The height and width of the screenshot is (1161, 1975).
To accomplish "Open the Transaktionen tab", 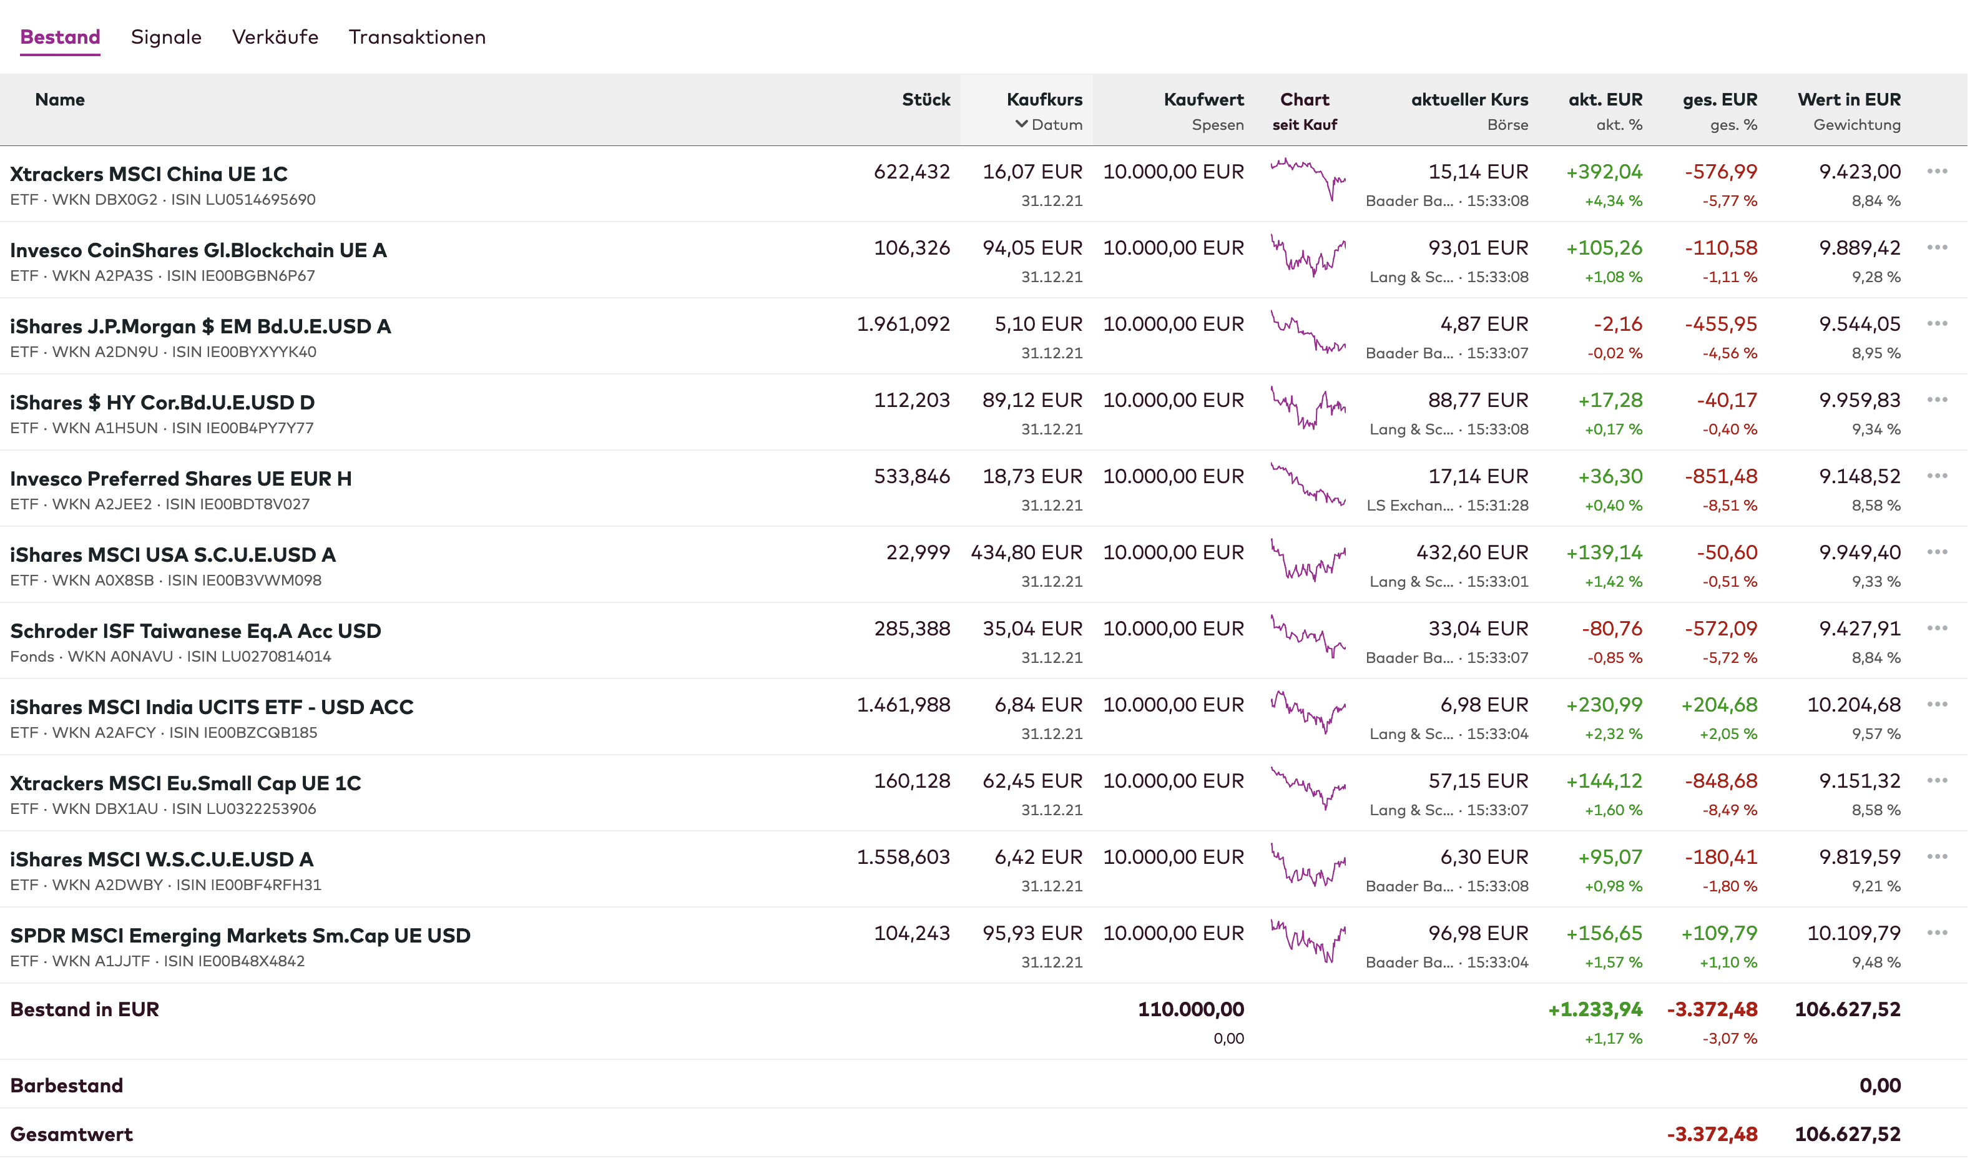I will coord(418,37).
